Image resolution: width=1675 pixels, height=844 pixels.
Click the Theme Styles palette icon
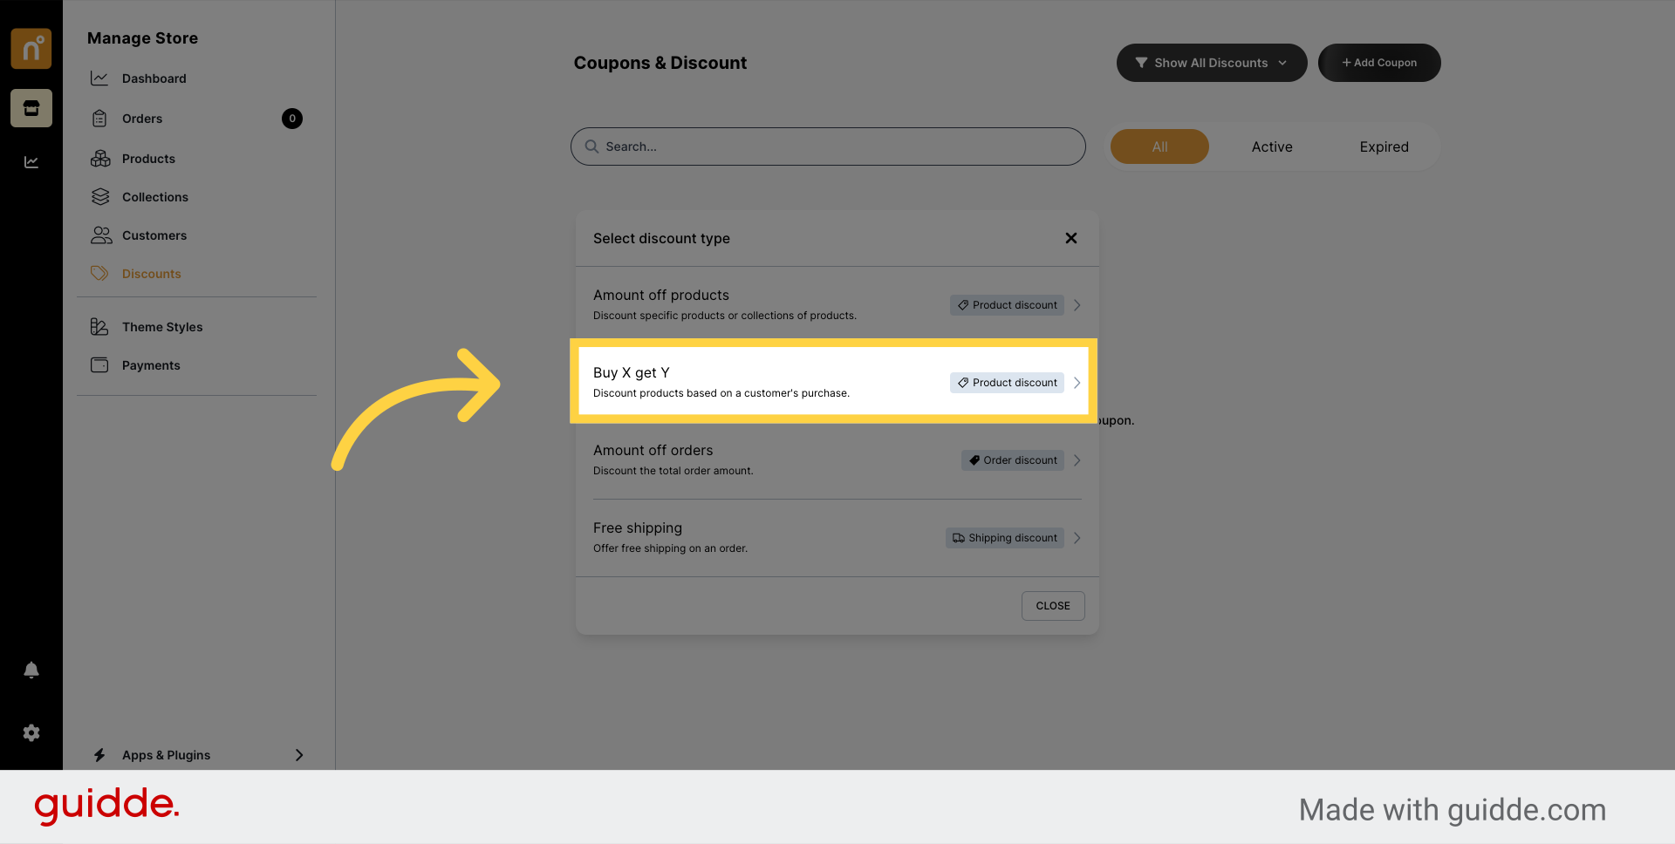point(100,327)
